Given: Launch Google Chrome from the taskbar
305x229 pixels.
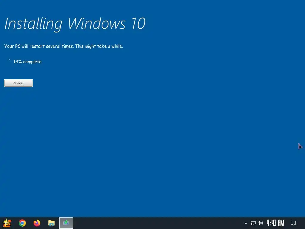Looking at the screenshot, I should coord(22,223).
